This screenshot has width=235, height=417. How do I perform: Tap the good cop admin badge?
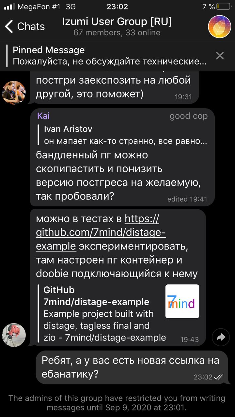(189, 116)
